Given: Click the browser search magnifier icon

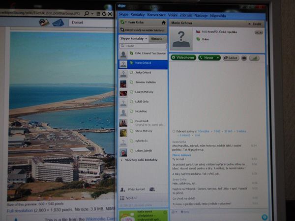Looking at the screenshot, I should [87, 14].
